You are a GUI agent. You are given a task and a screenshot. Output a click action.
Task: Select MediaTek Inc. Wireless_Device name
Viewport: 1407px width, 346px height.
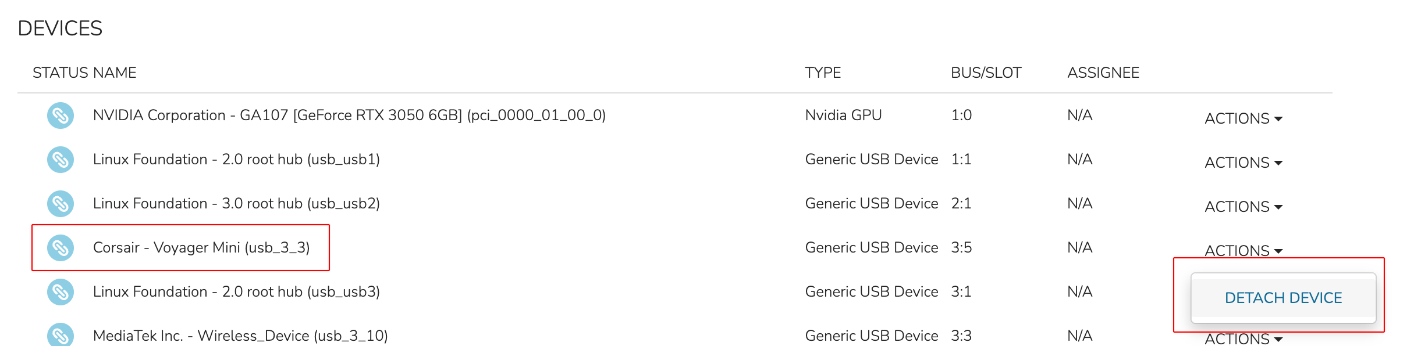[x=240, y=336]
